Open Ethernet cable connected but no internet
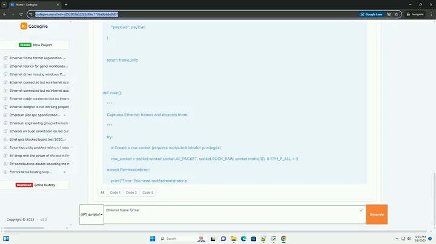The width and height of the screenshot is (436, 244). pyautogui.click(x=39, y=98)
